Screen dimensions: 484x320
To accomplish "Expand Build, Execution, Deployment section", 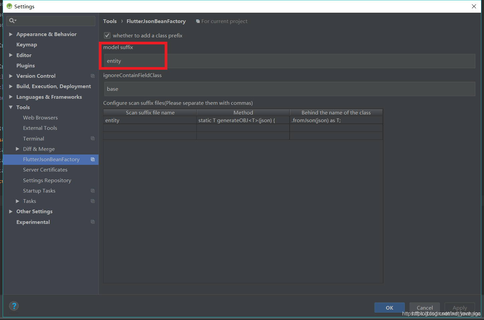I will (11, 86).
